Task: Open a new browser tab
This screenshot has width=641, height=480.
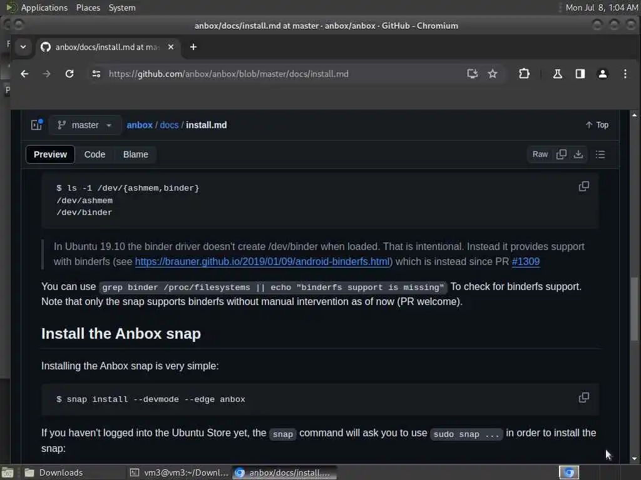Action: pyautogui.click(x=193, y=47)
